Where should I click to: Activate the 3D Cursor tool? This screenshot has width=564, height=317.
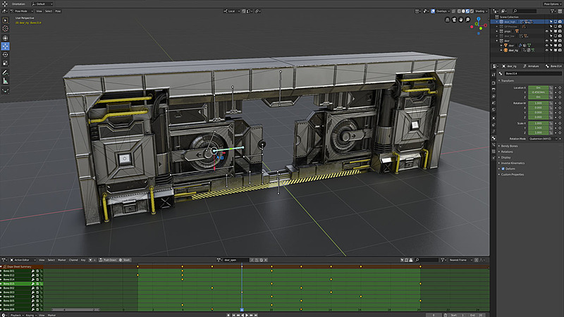click(6, 29)
